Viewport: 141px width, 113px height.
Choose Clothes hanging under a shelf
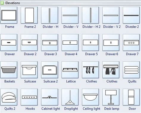[111, 70]
